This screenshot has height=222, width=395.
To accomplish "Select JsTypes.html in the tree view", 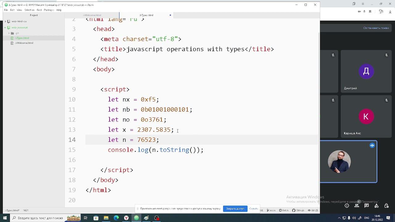I will pos(22,38).
